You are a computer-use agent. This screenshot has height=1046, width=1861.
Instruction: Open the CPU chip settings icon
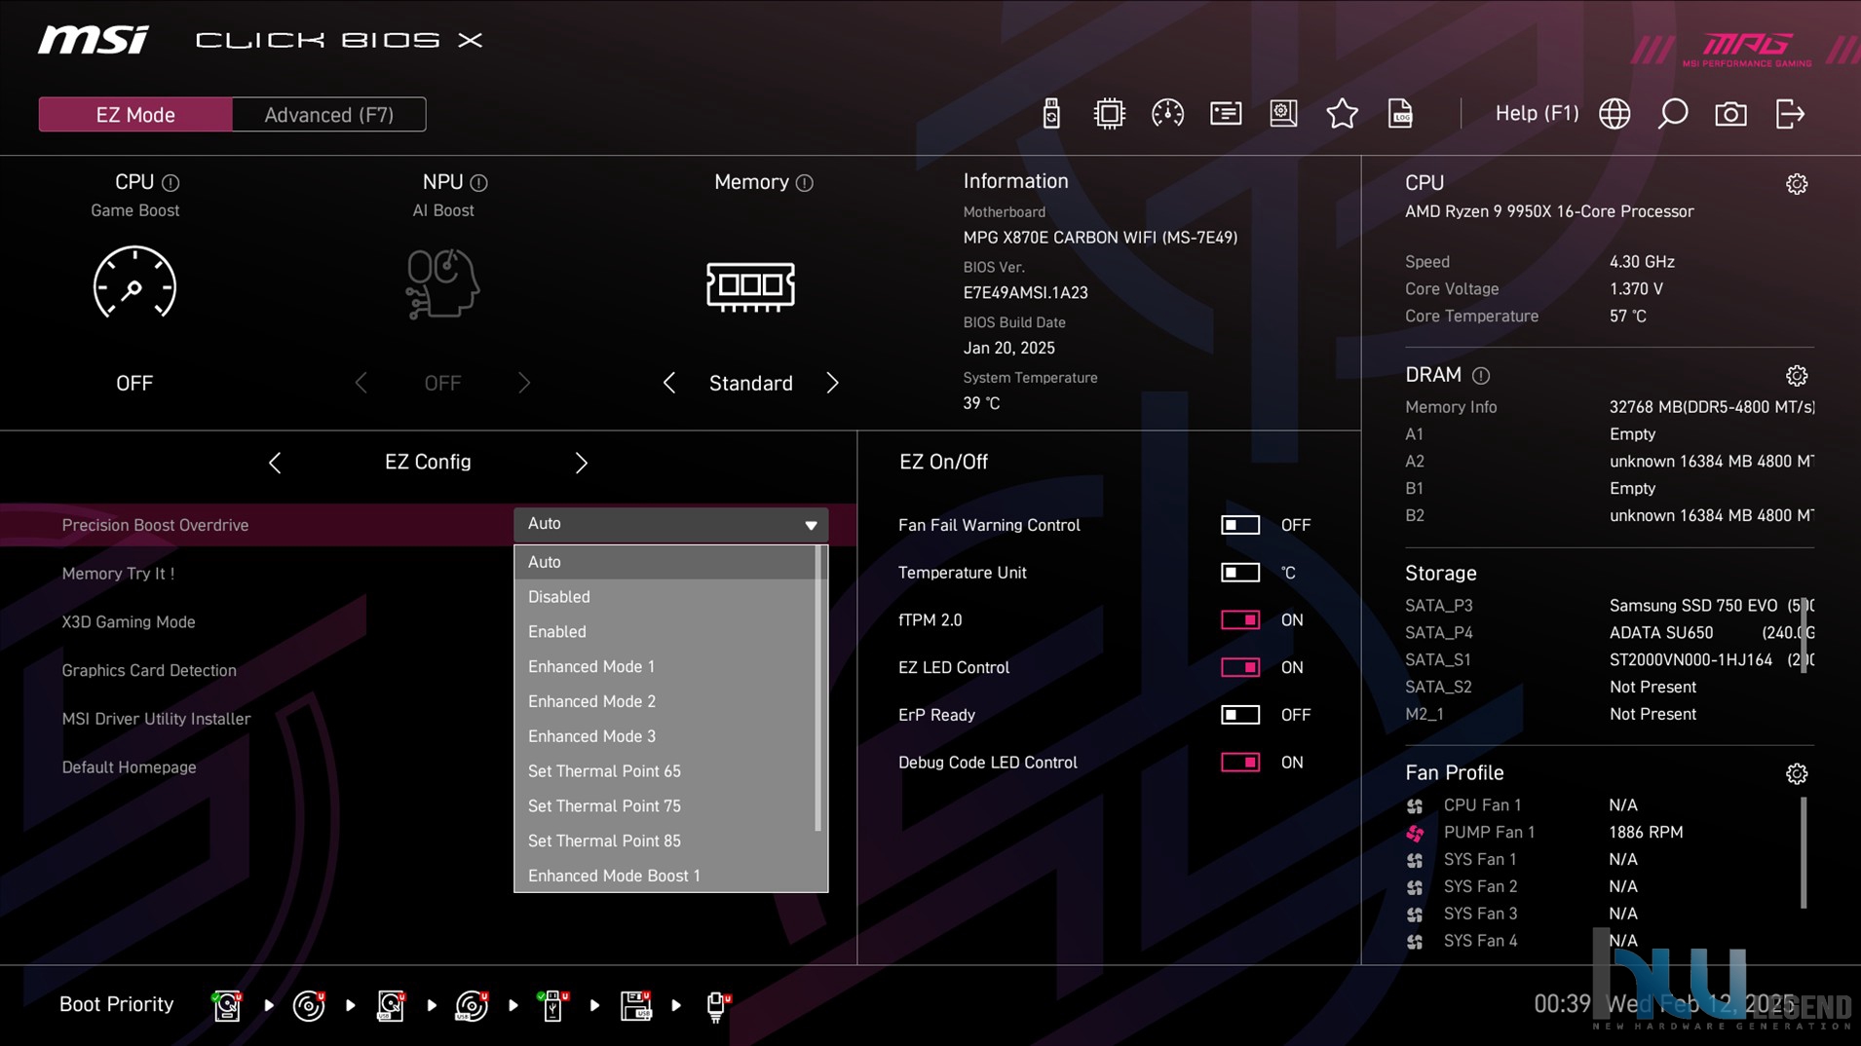click(x=1109, y=114)
